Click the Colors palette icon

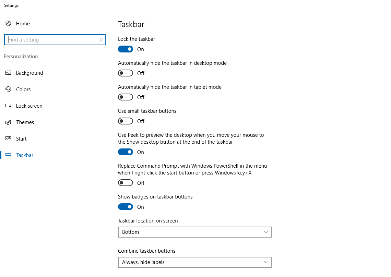8,89
